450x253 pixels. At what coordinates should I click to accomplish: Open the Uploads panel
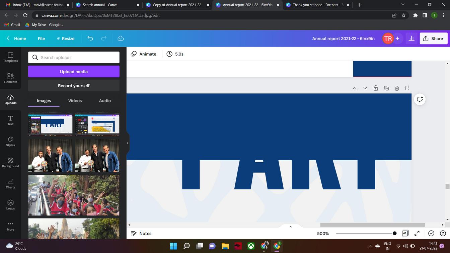tap(10, 99)
